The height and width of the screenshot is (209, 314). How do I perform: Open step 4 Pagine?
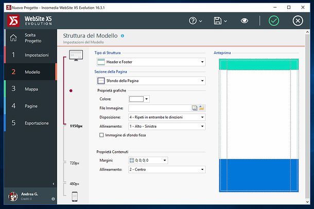30,106
